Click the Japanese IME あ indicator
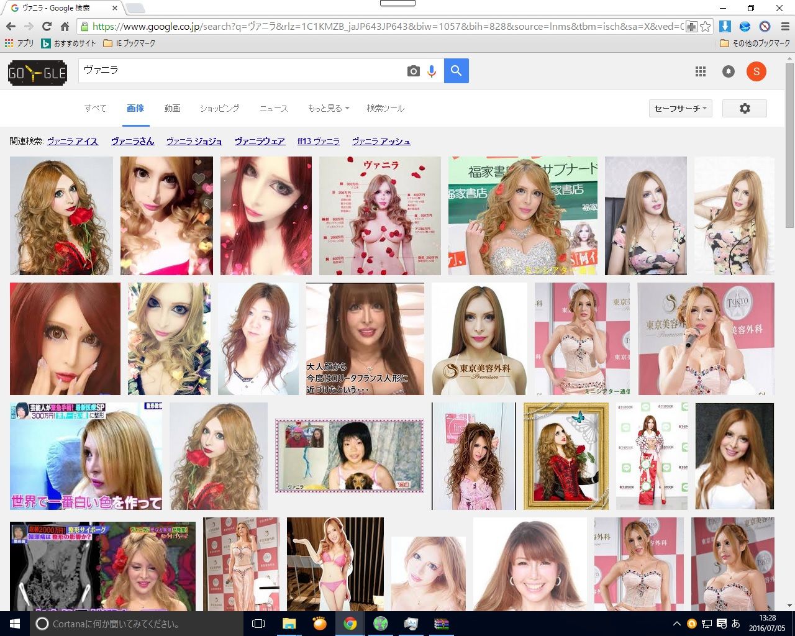This screenshot has height=636, width=795. coord(736,624)
